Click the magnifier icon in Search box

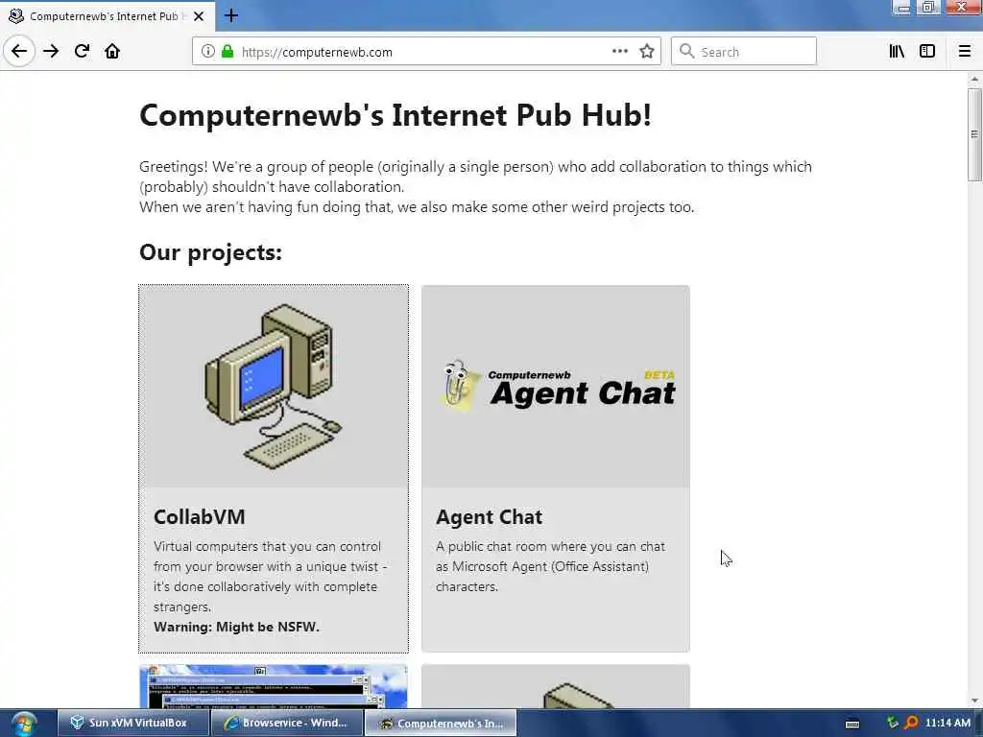point(686,51)
